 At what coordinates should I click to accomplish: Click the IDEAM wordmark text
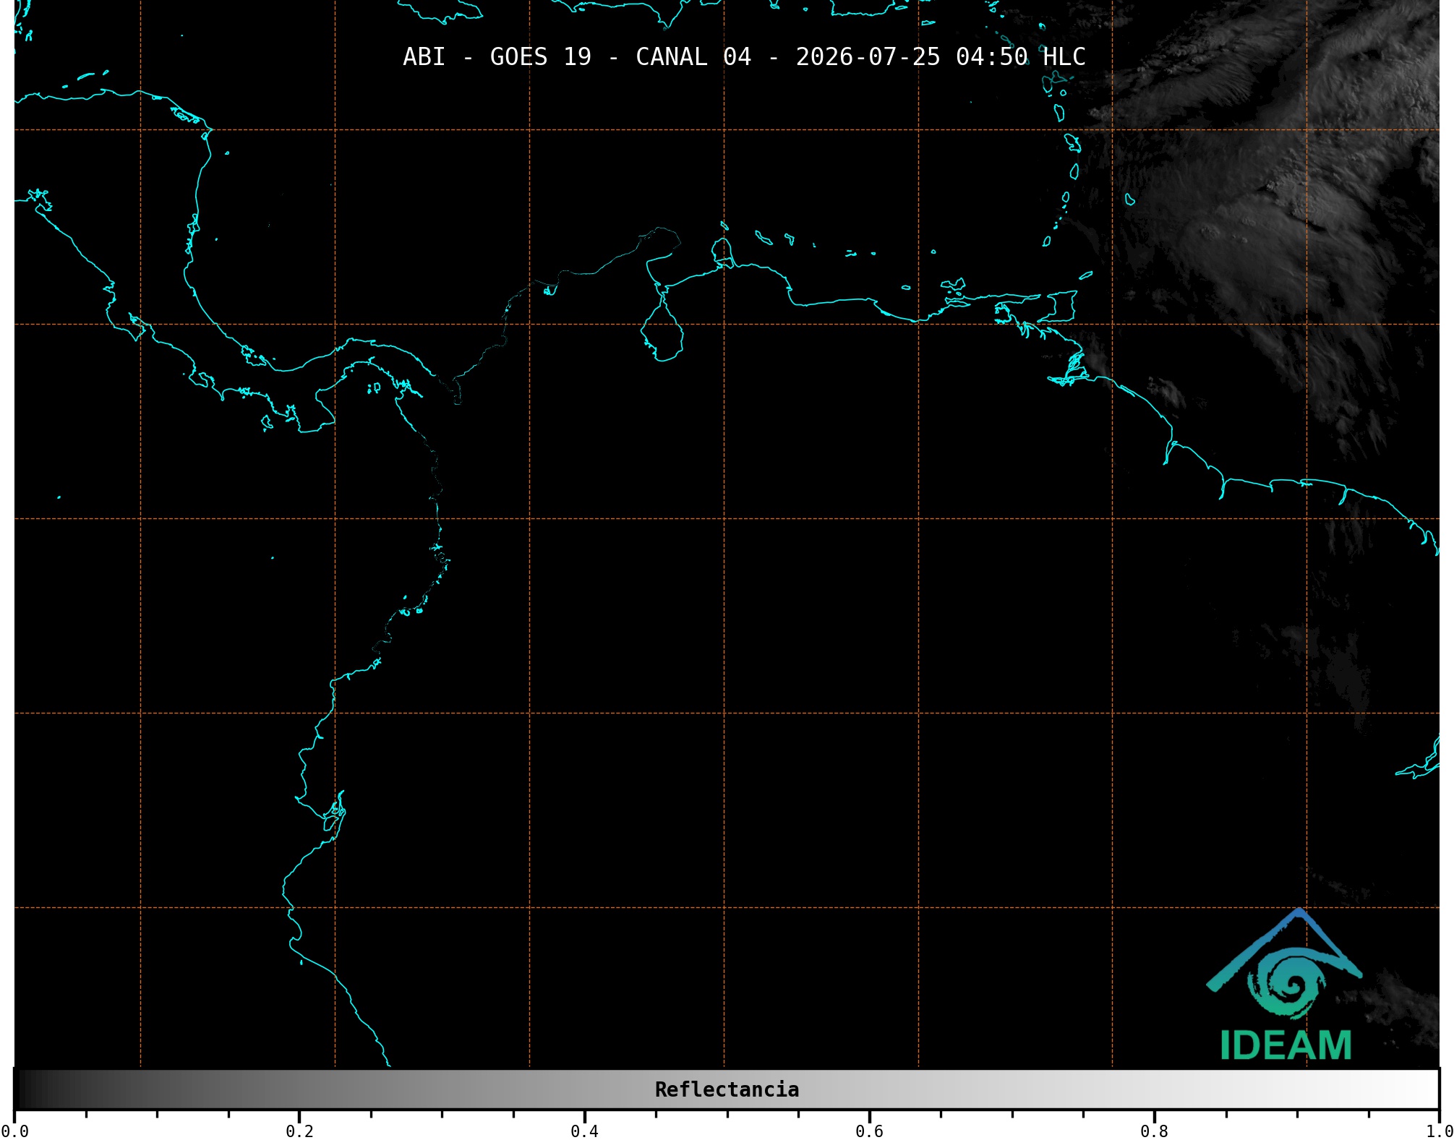click(1286, 1045)
